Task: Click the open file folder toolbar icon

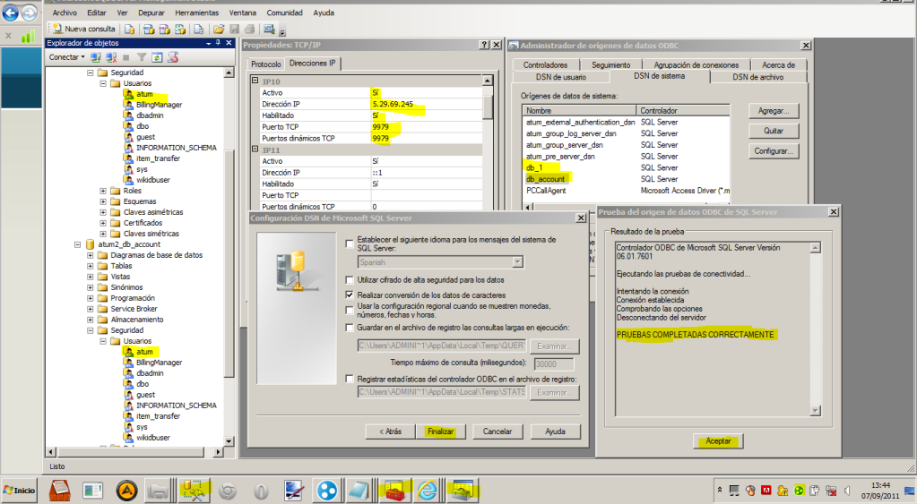Action: tap(218, 29)
